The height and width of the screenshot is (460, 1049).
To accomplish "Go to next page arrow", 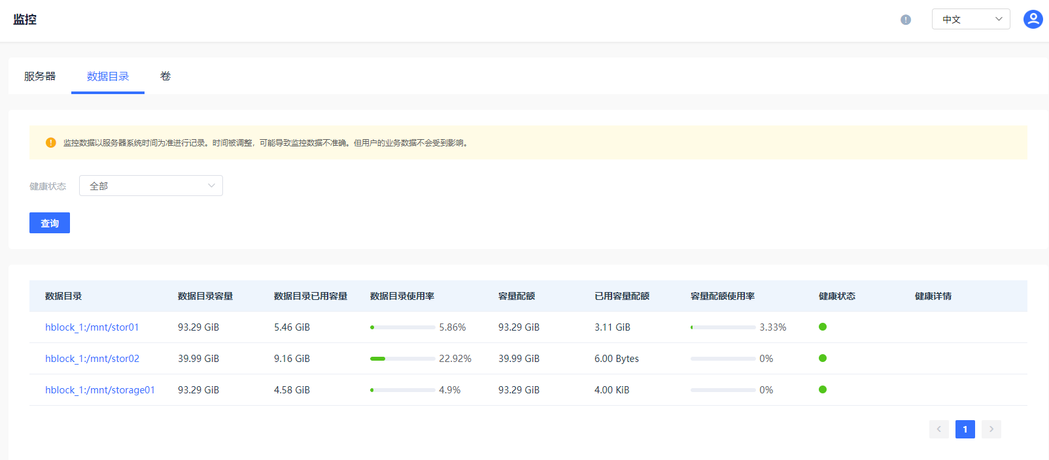I will click(991, 429).
